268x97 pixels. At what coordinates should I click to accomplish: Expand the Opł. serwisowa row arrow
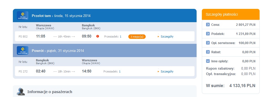point(208,43)
